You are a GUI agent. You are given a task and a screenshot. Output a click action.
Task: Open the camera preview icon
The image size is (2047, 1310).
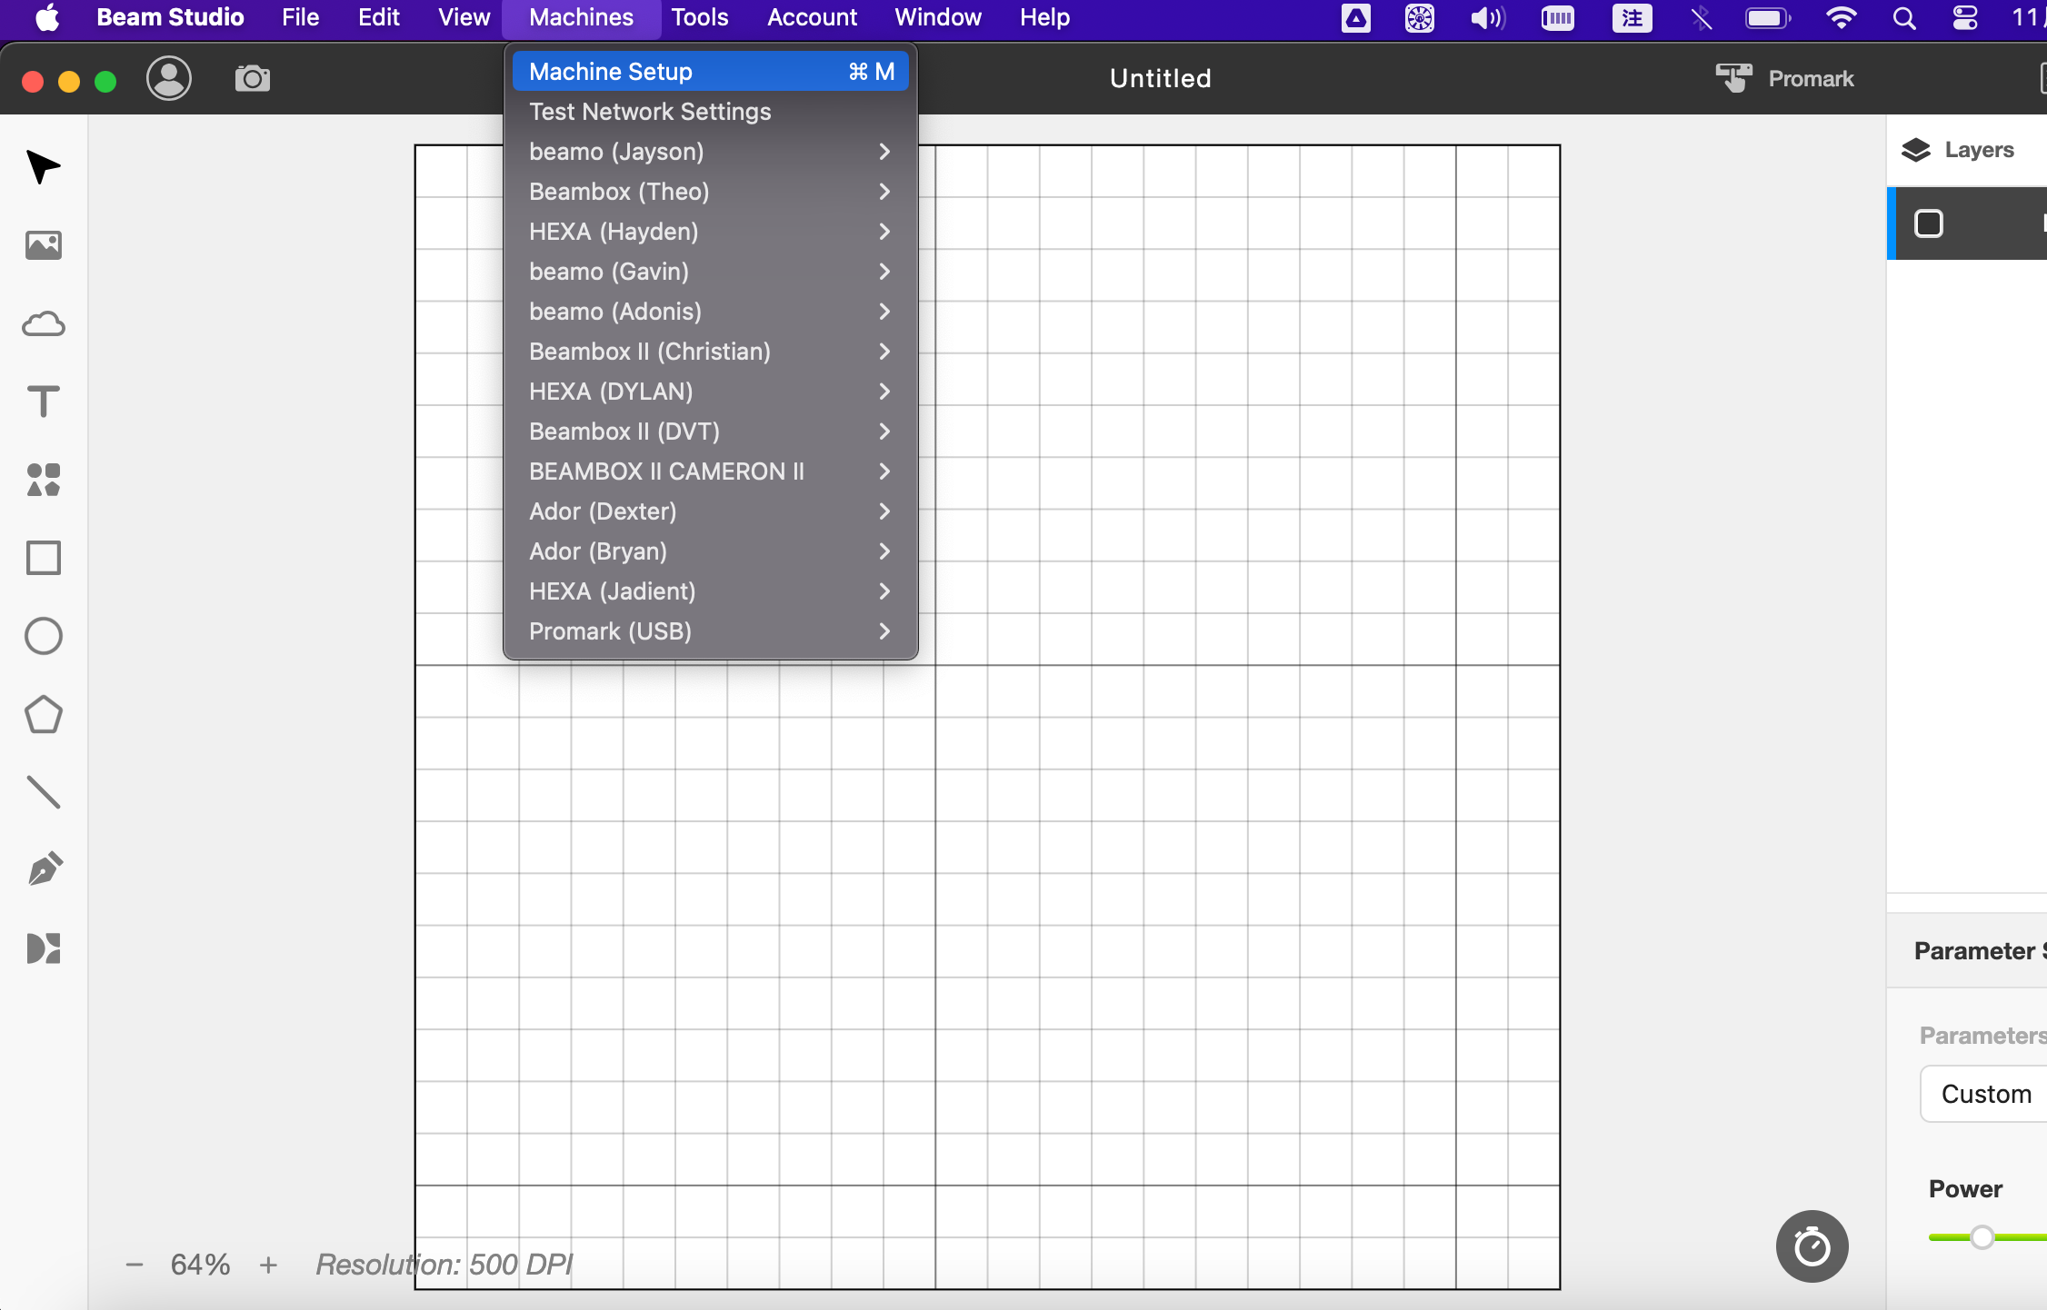click(x=252, y=79)
